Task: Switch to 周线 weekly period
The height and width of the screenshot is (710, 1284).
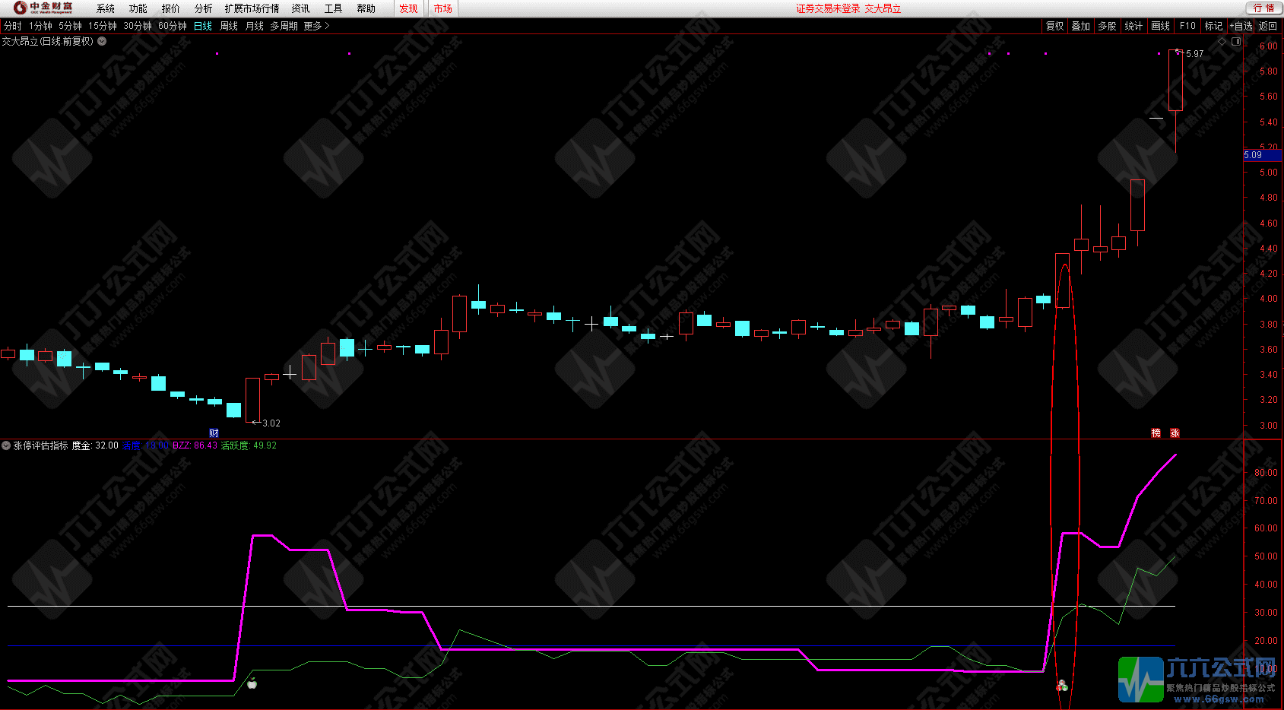Action: pyautogui.click(x=229, y=26)
